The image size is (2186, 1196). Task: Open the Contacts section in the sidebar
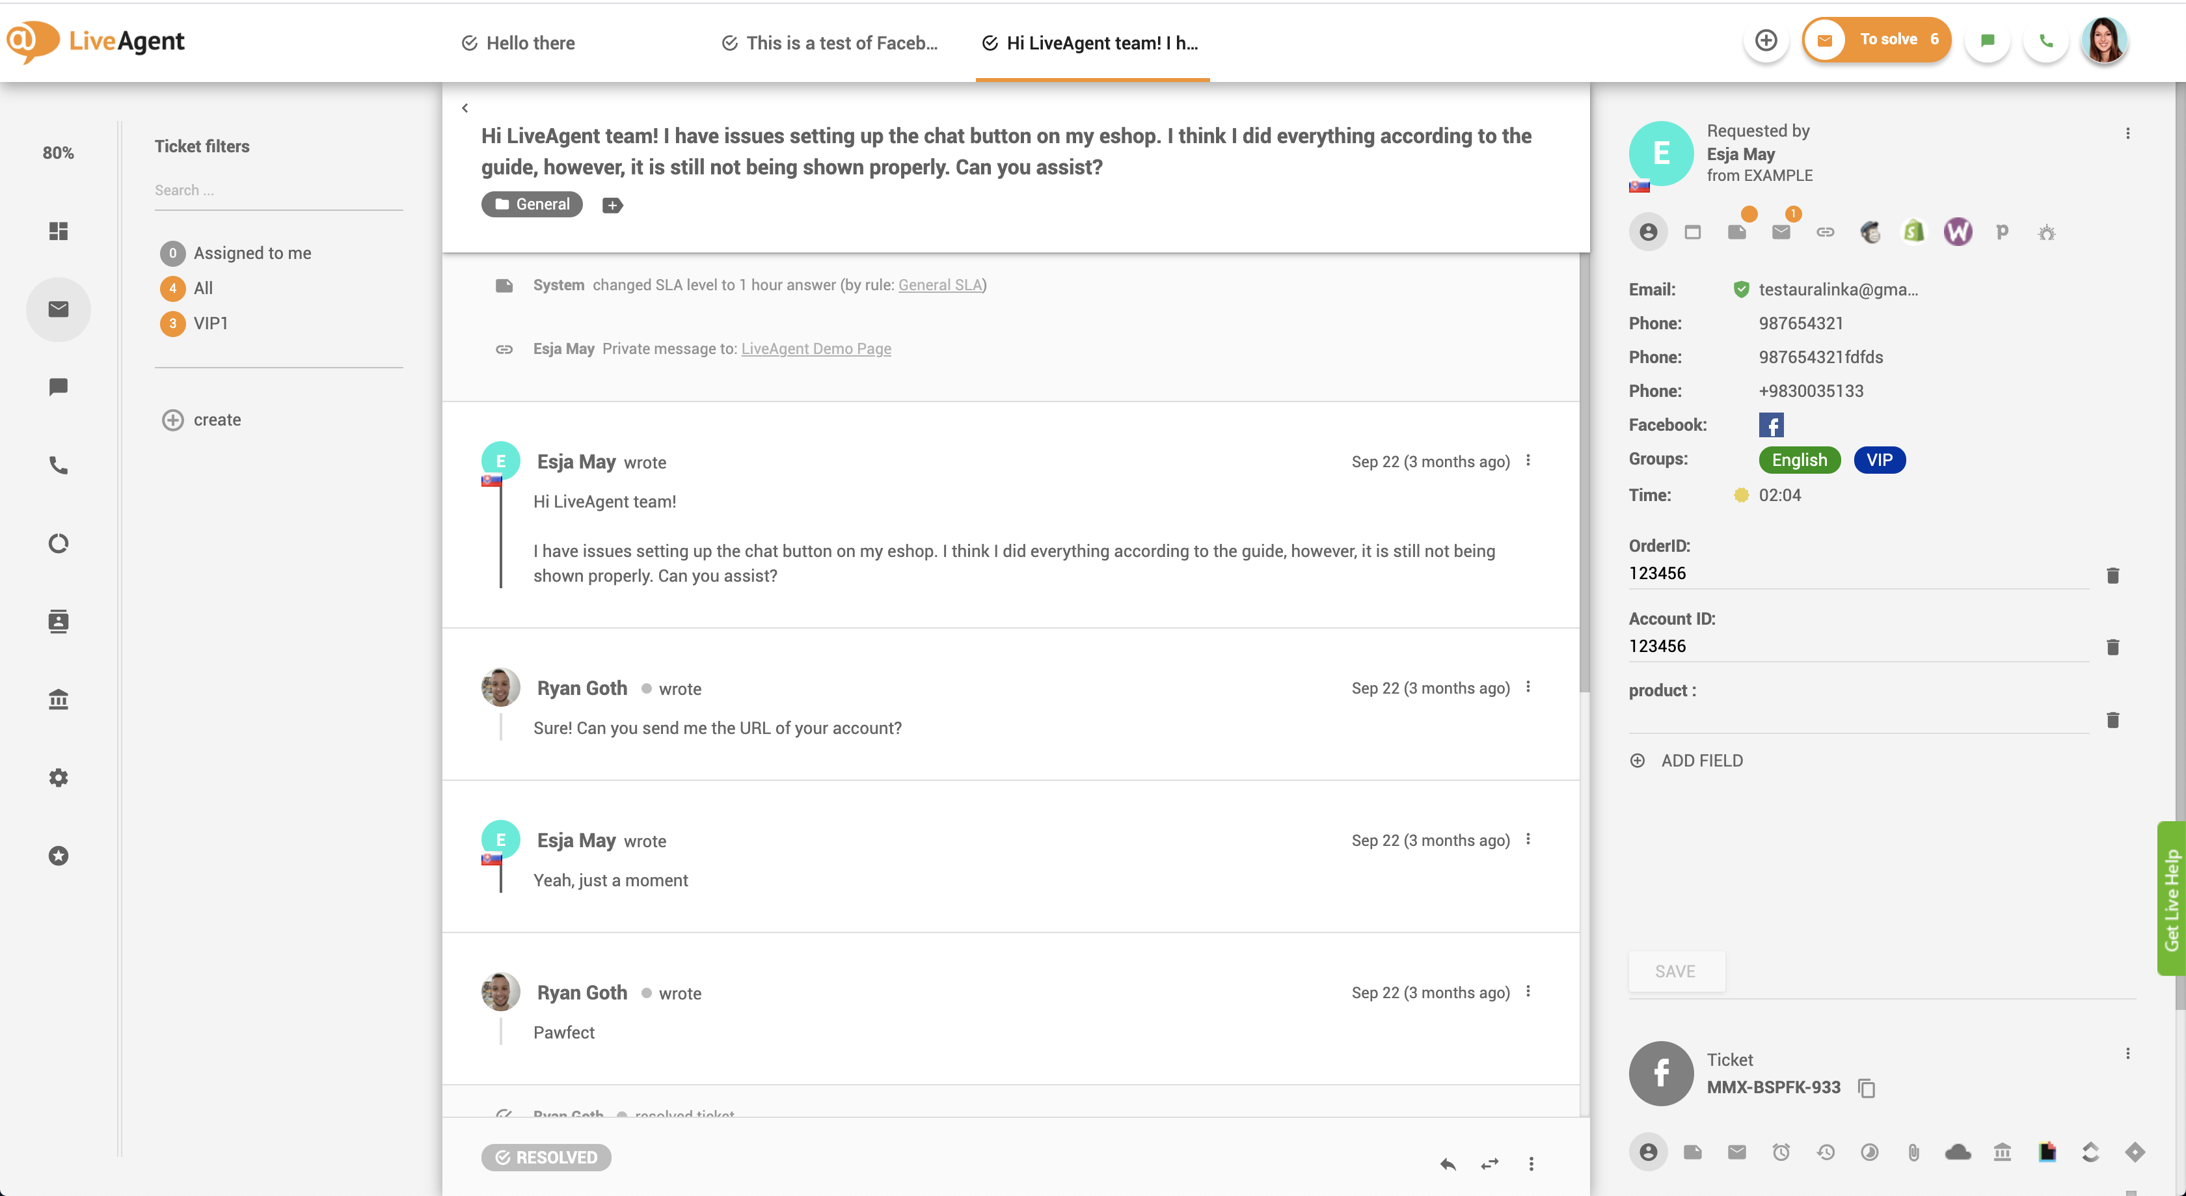(x=58, y=621)
